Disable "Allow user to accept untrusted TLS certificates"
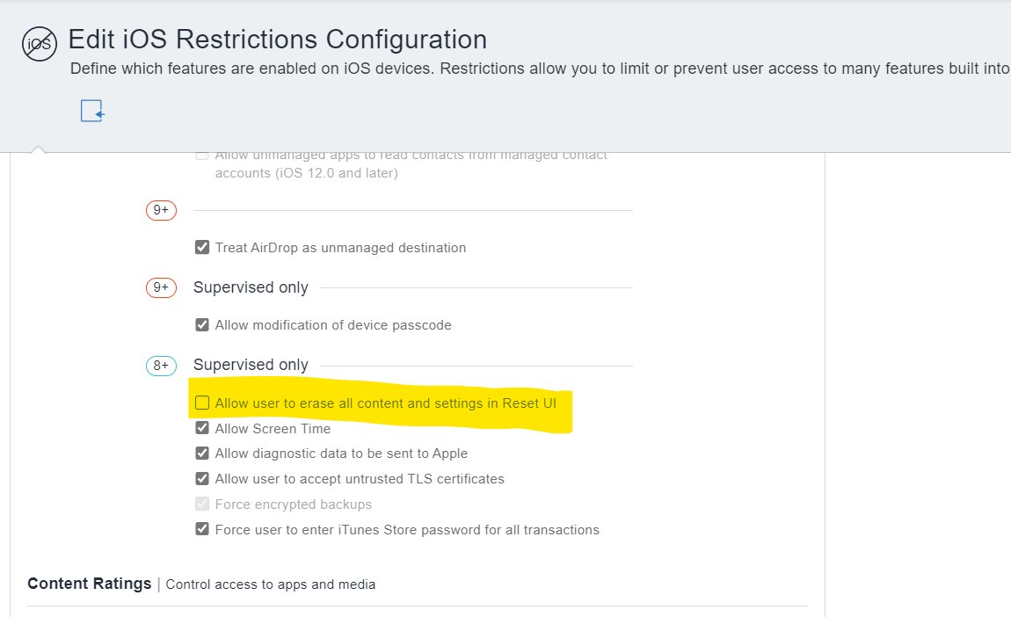The width and height of the screenshot is (1011, 617). click(x=202, y=479)
